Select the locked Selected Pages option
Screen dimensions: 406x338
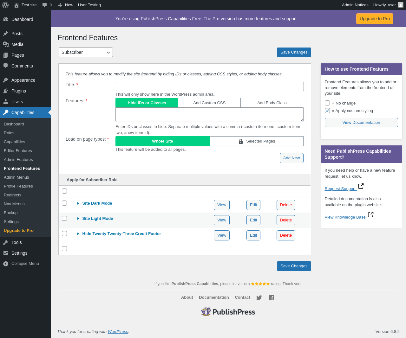(x=257, y=141)
